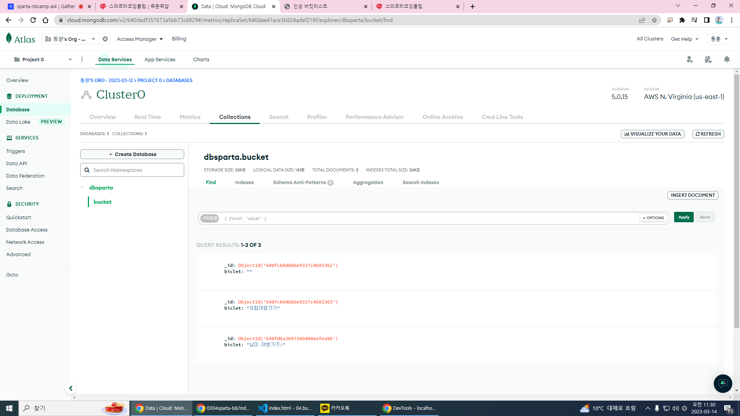Open browser extensions puzzle icon
740x416 pixels.
pos(682,20)
